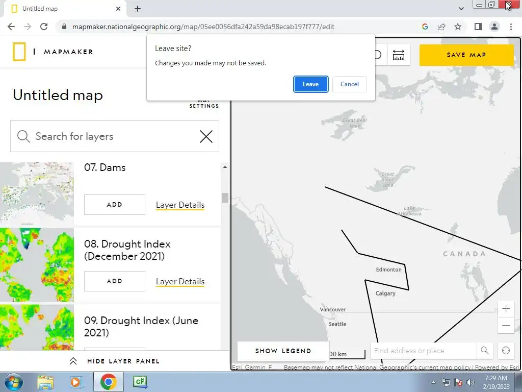
Task: Click the address bar URL
Action: pyautogui.click(x=203, y=27)
